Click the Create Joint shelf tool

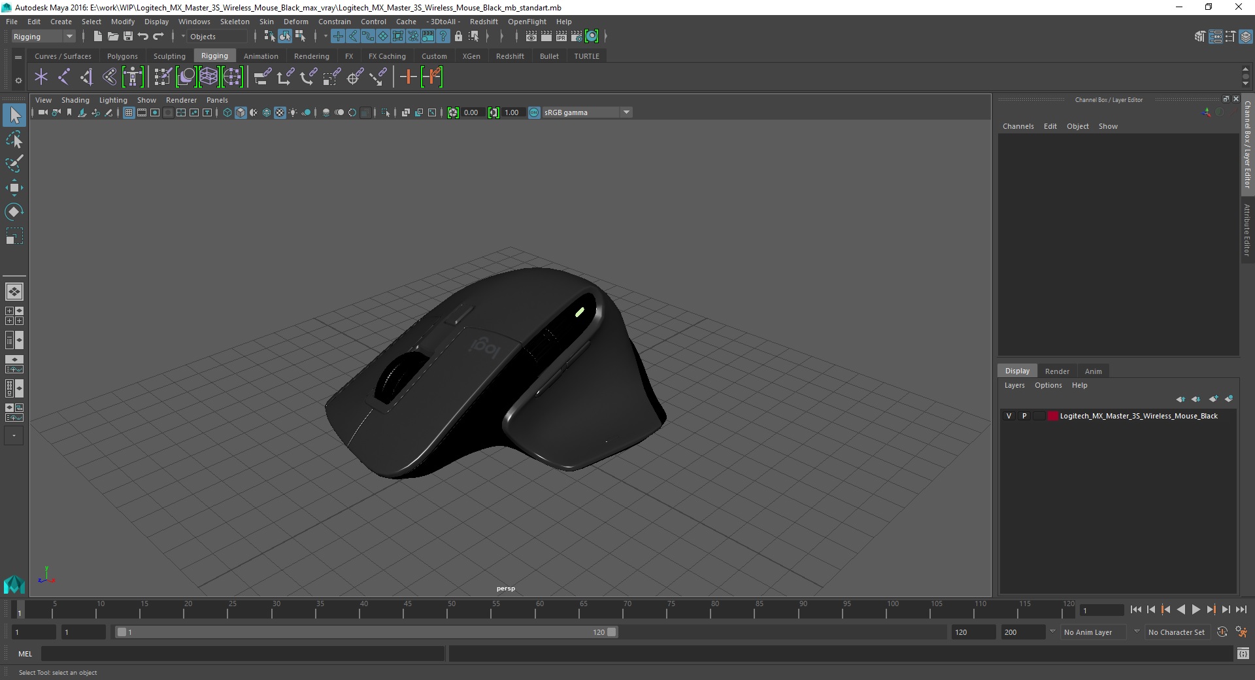point(64,77)
